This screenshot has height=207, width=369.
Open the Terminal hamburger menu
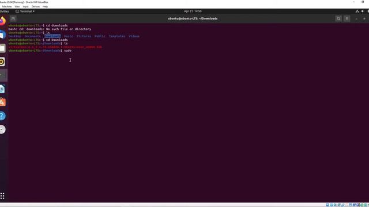pyautogui.click(x=347, y=18)
